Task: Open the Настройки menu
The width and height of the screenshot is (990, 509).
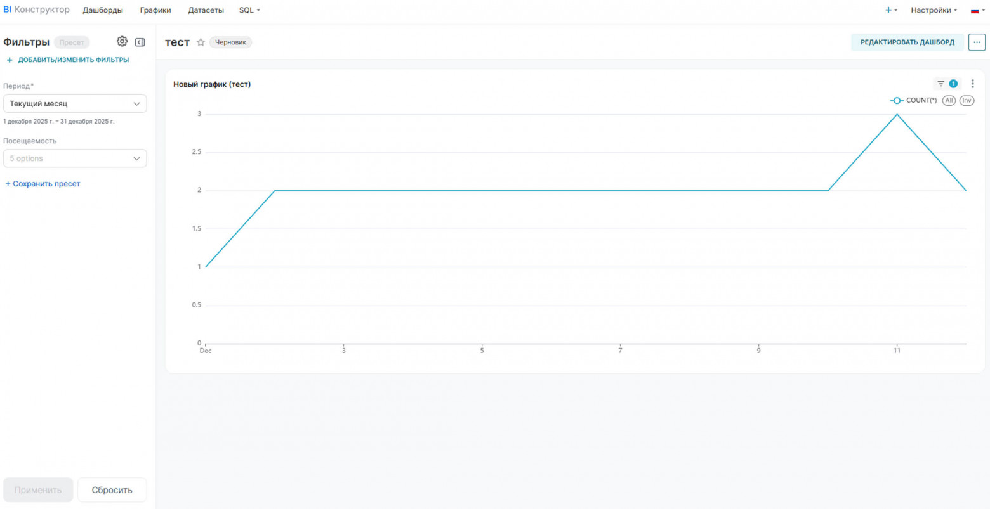Action: pos(934,10)
